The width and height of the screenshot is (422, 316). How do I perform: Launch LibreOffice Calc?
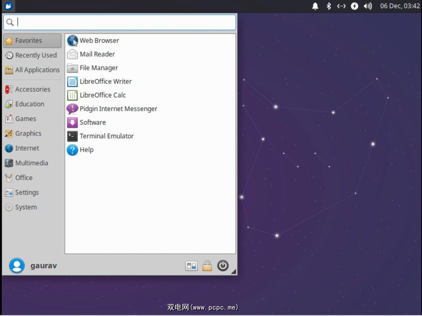pos(102,95)
